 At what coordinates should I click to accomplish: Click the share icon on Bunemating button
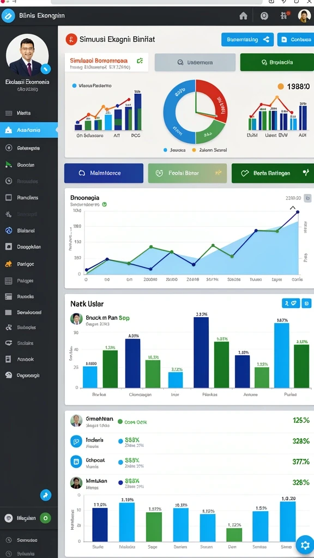pos(266,39)
